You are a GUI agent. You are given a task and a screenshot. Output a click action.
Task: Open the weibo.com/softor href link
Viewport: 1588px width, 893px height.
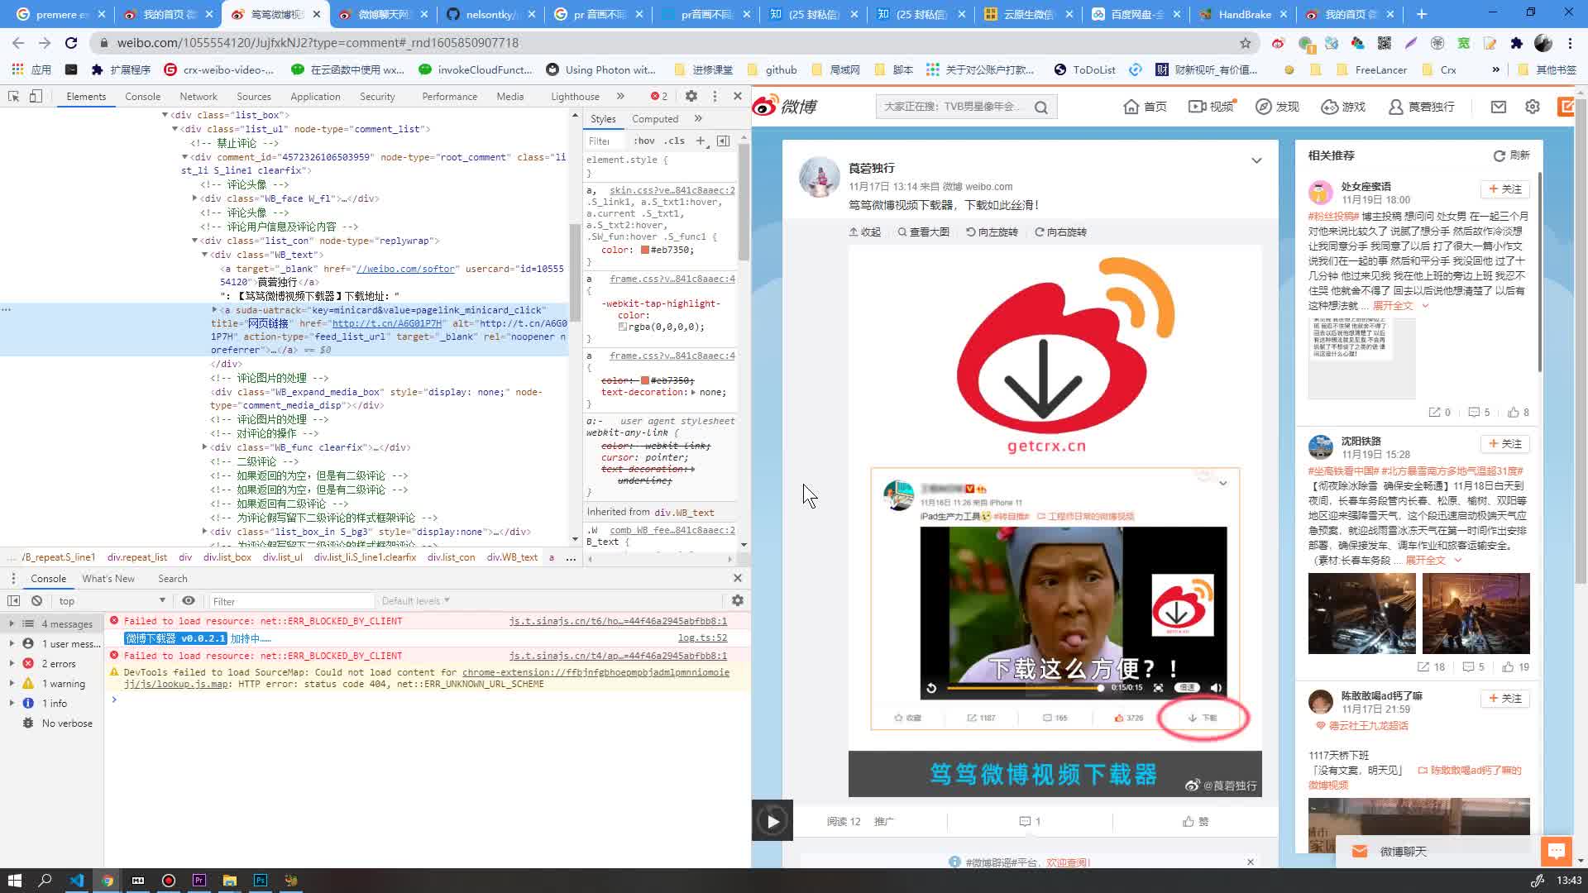click(x=405, y=269)
